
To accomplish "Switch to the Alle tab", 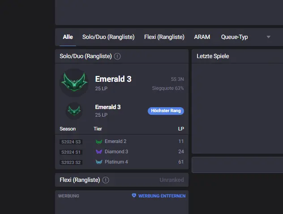I will pyautogui.click(x=68, y=37).
